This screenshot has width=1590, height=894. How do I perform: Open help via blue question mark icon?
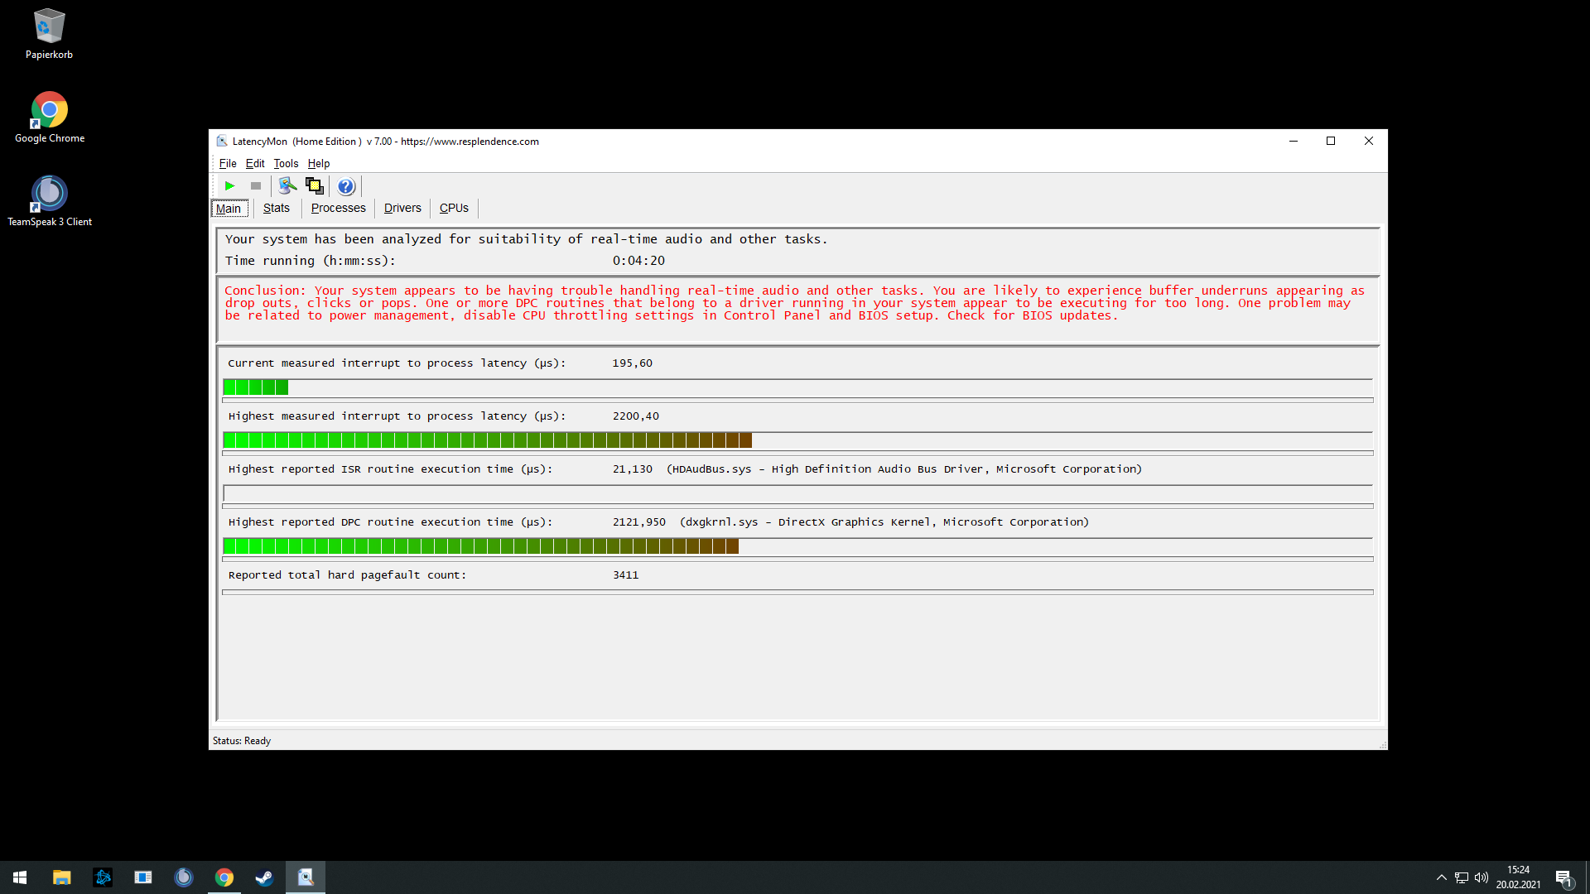pos(346,186)
